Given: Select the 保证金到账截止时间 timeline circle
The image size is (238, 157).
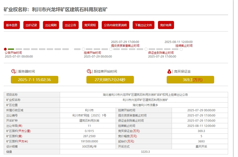Looking at the screenshot, I should [x=146, y=49].
